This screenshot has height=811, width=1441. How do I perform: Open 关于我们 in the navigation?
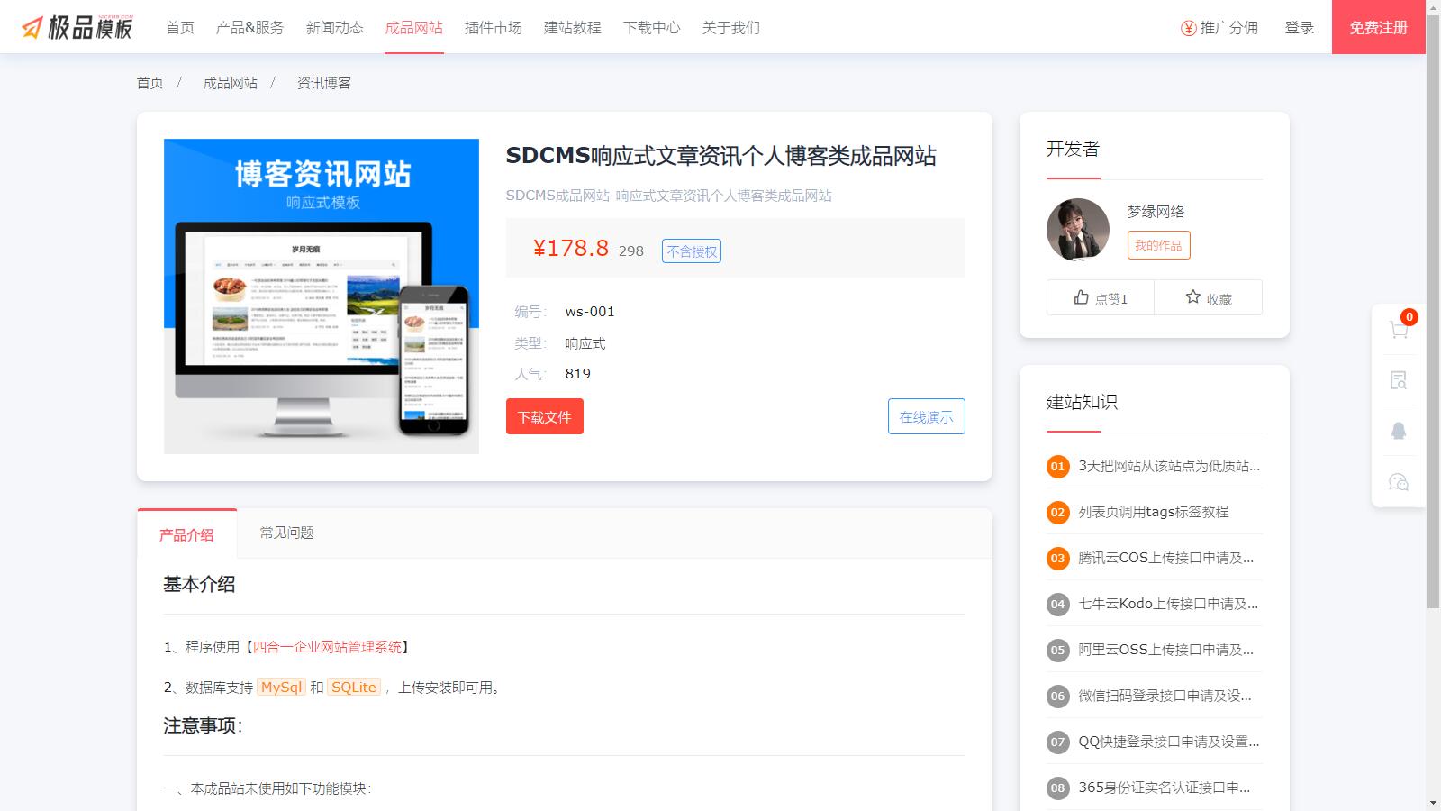731,27
